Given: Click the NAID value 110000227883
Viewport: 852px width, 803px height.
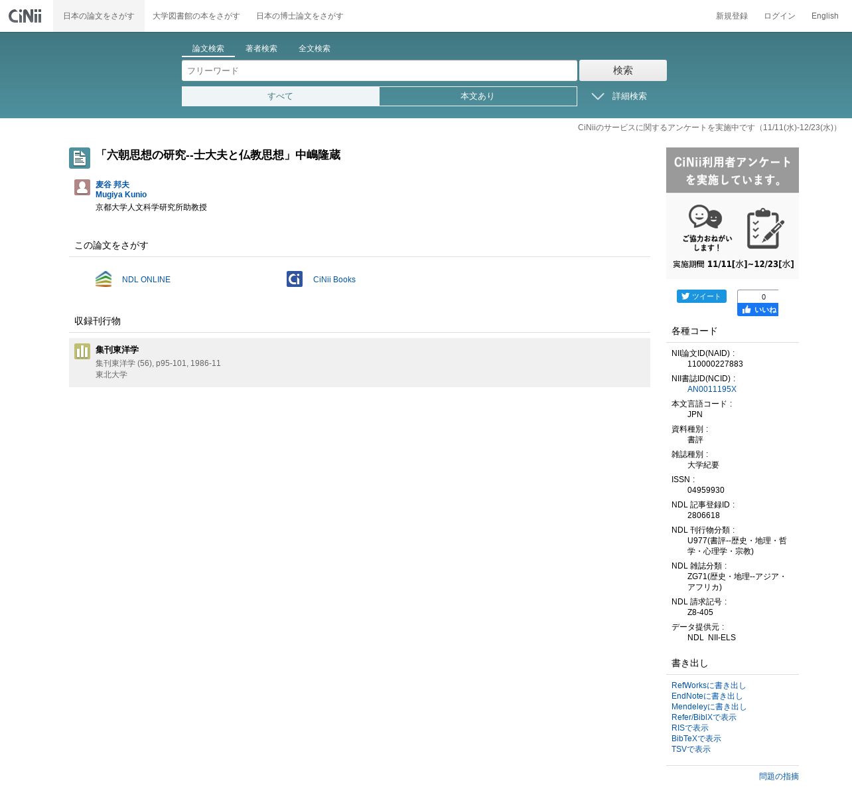Looking at the screenshot, I should coord(715,364).
